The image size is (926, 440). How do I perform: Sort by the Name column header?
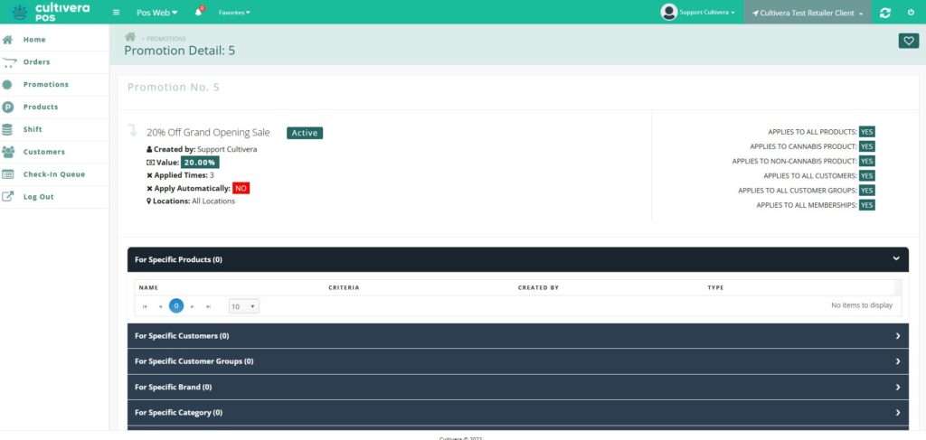[x=148, y=287]
